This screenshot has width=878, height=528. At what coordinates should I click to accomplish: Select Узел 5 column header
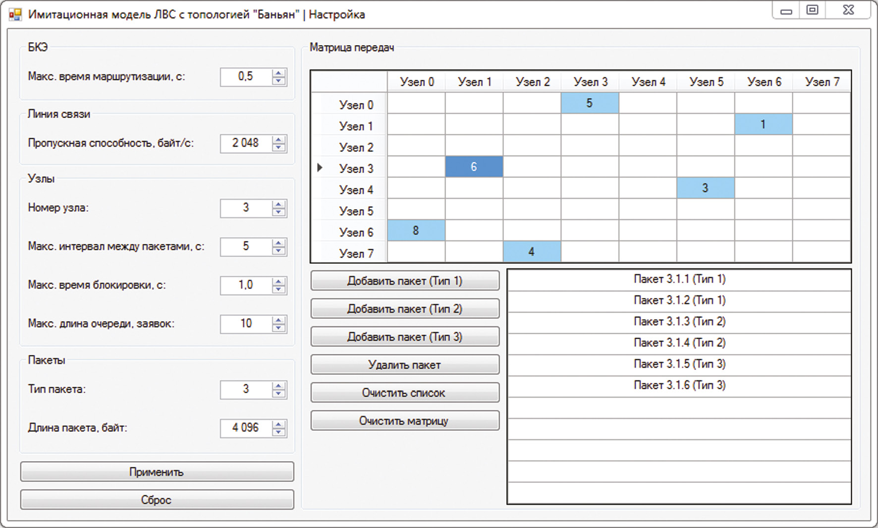click(706, 82)
